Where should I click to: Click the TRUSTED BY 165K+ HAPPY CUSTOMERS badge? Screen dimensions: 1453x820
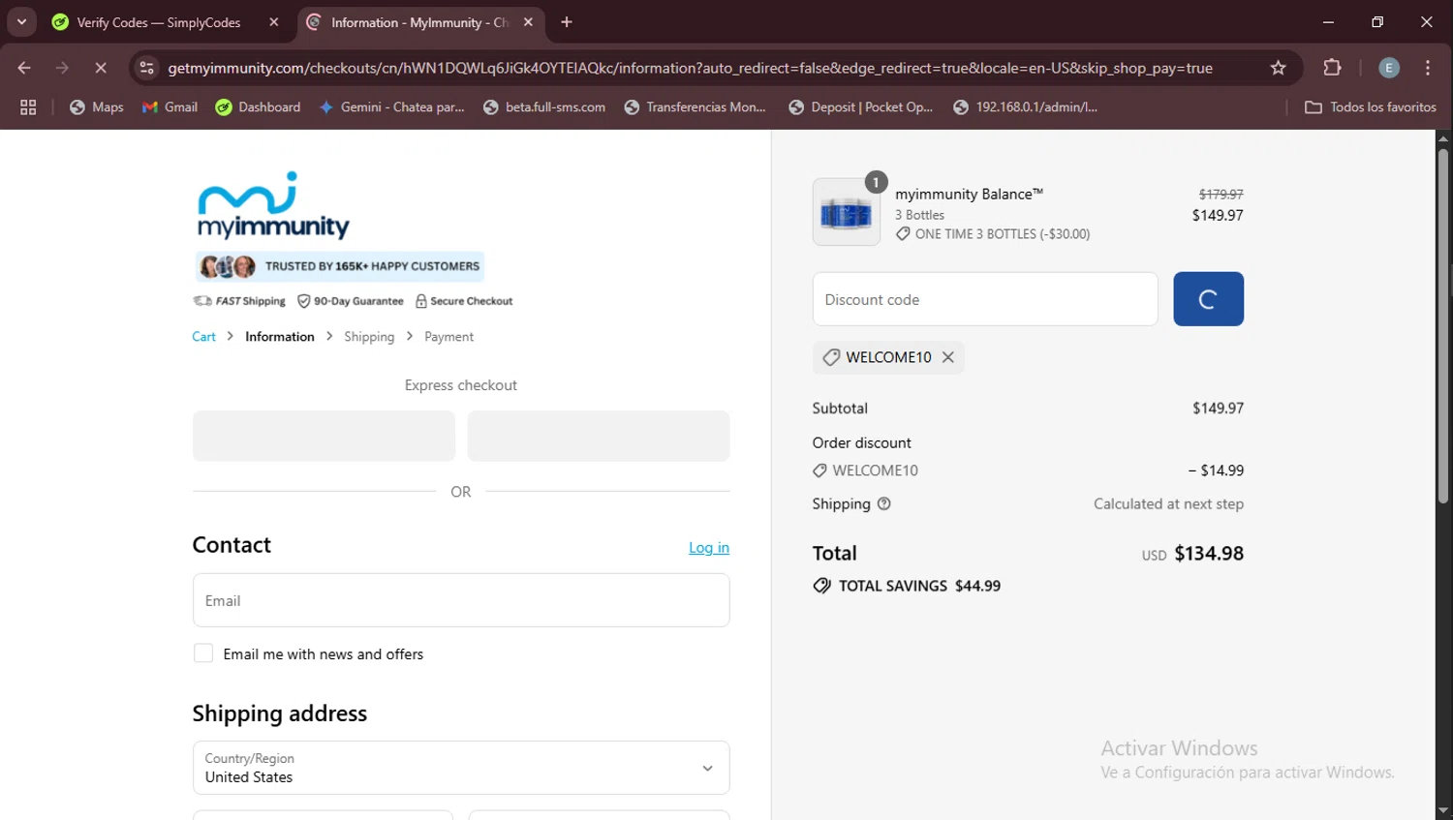339,266
